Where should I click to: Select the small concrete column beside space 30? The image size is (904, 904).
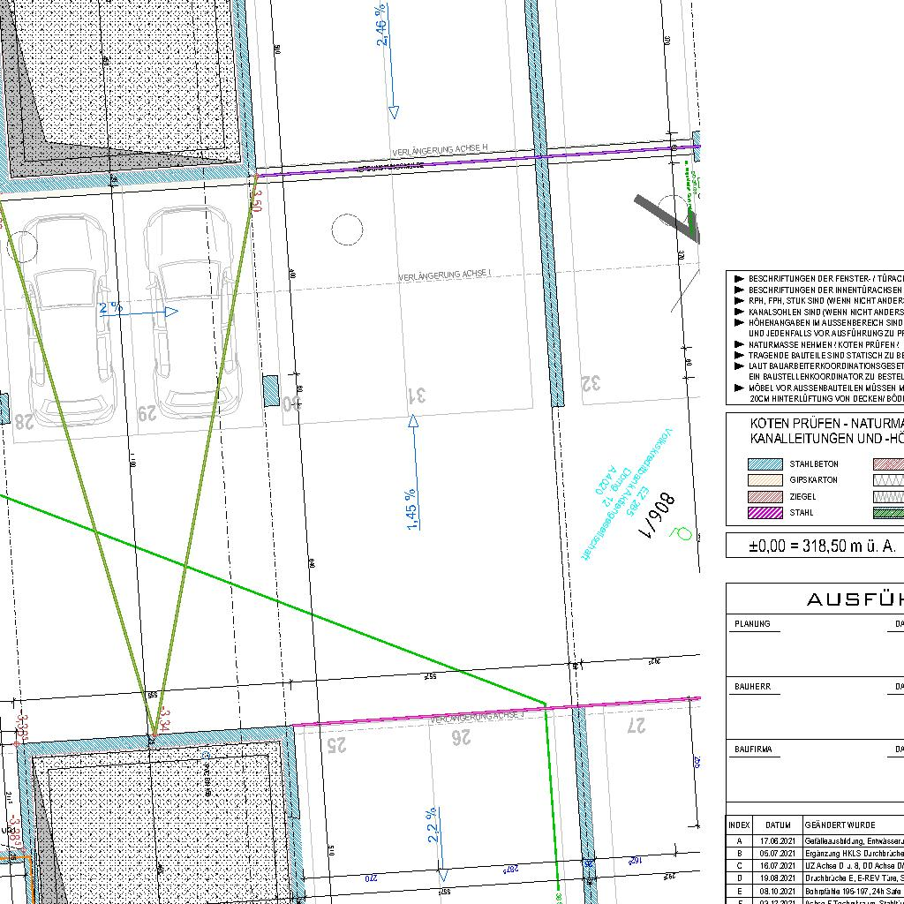pos(270,389)
